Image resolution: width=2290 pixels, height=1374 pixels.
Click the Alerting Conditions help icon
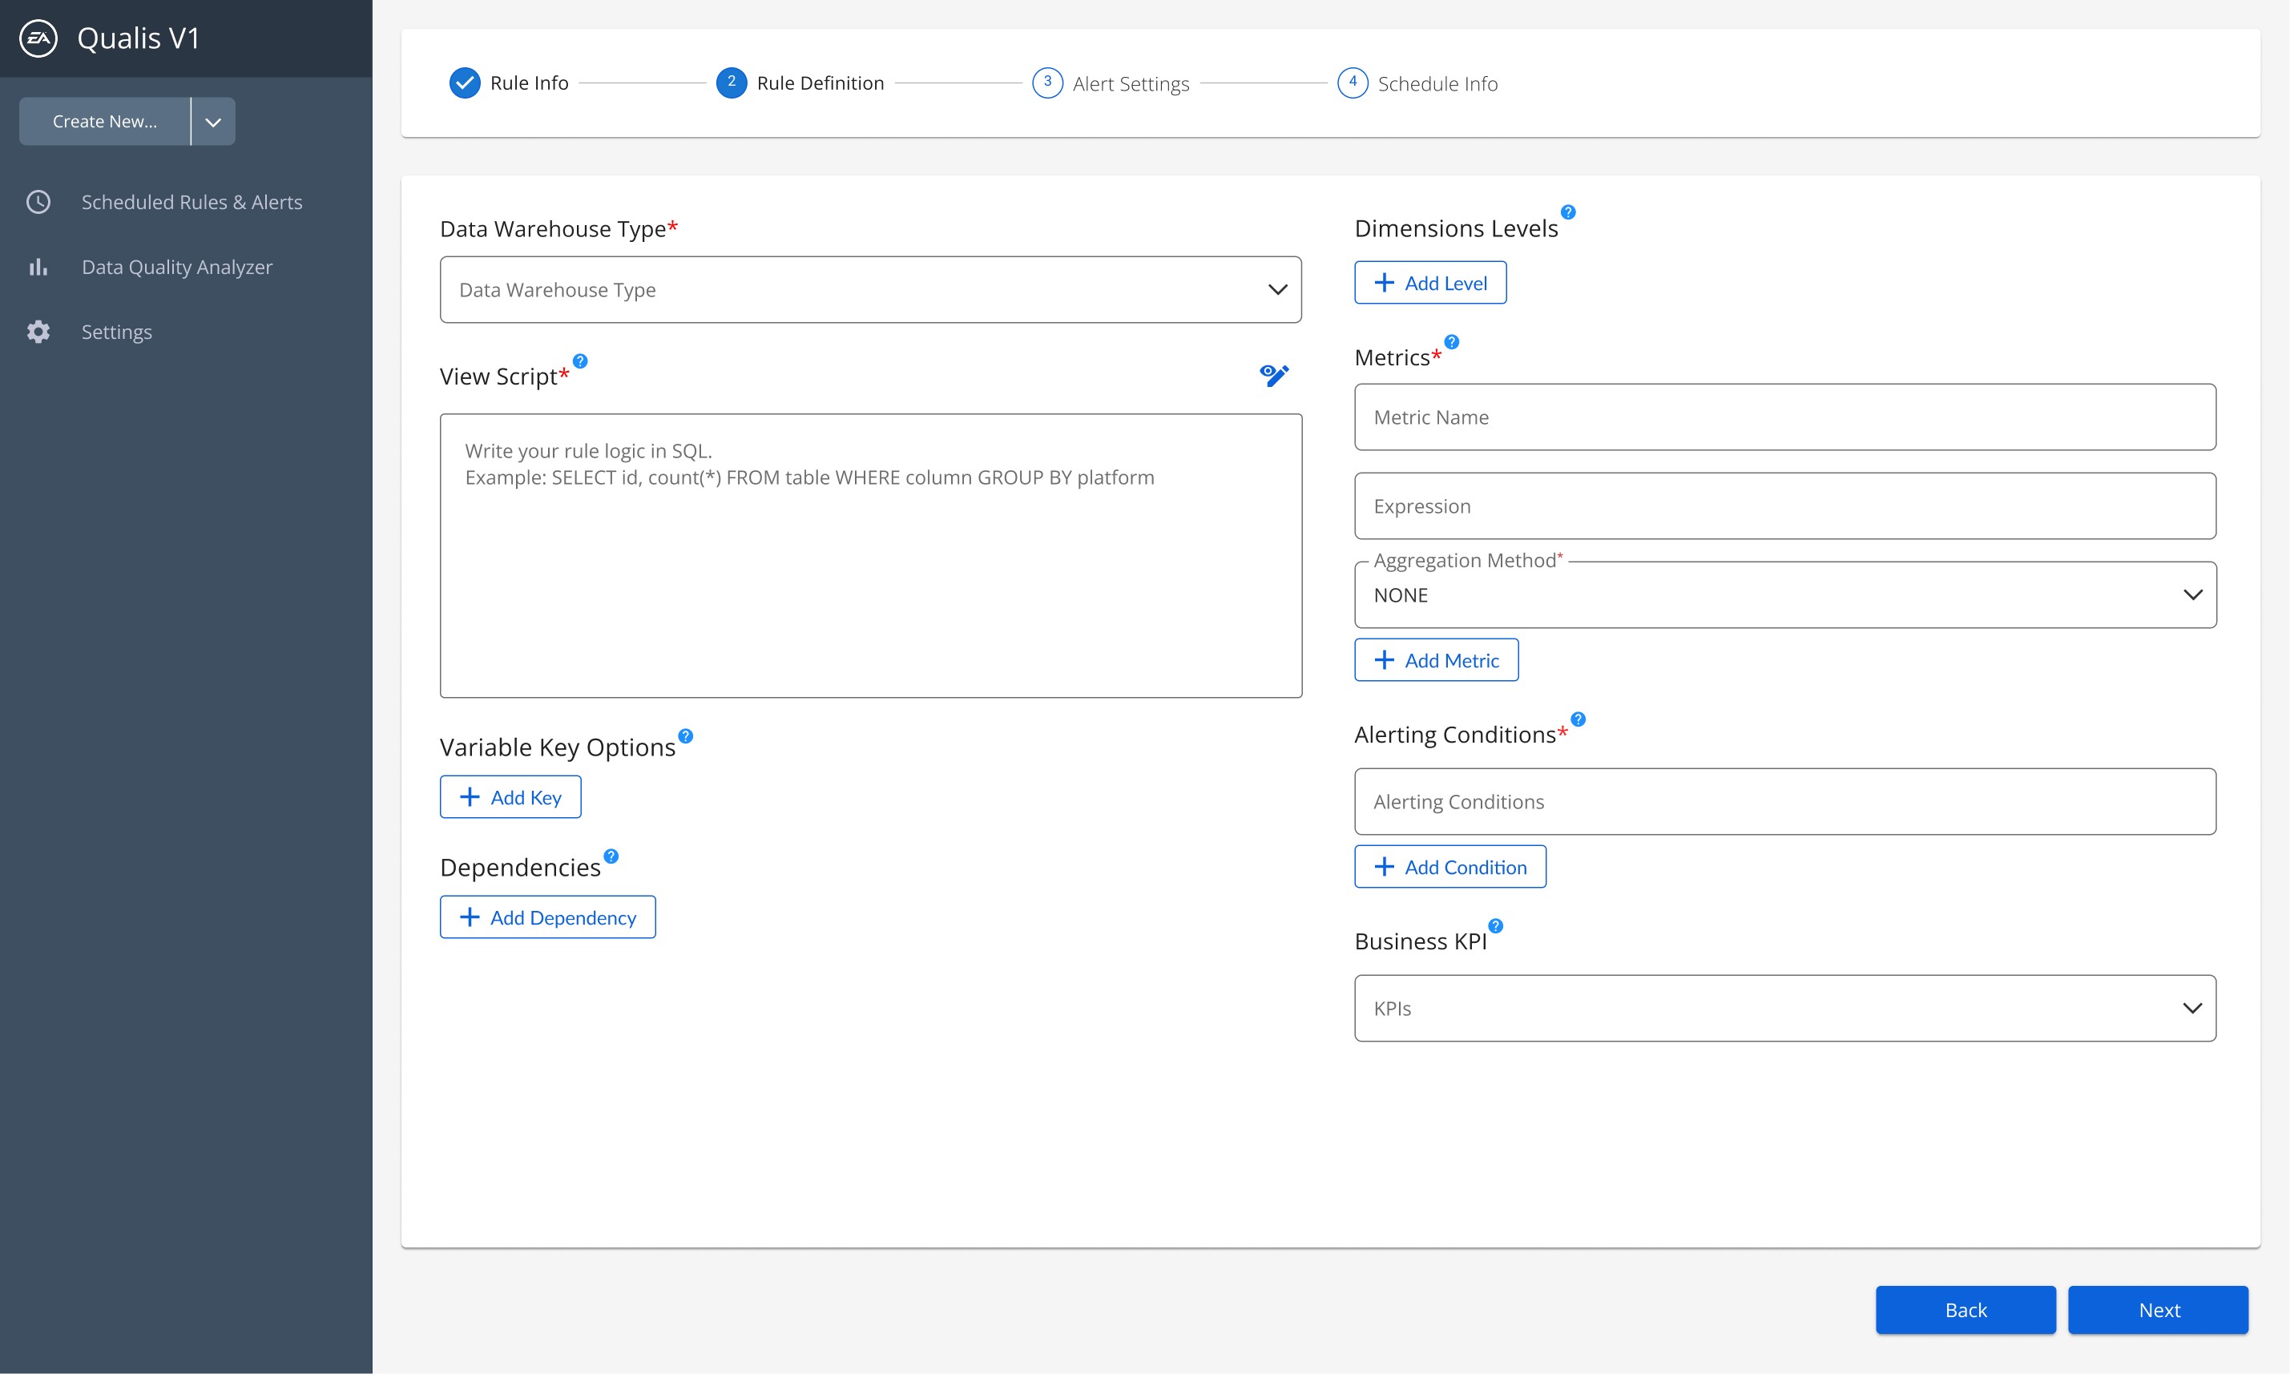[x=1578, y=719]
